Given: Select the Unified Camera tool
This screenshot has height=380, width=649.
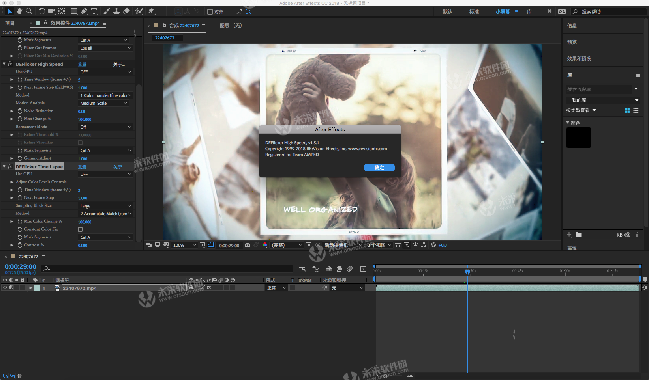Looking at the screenshot, I should point(52,11).
